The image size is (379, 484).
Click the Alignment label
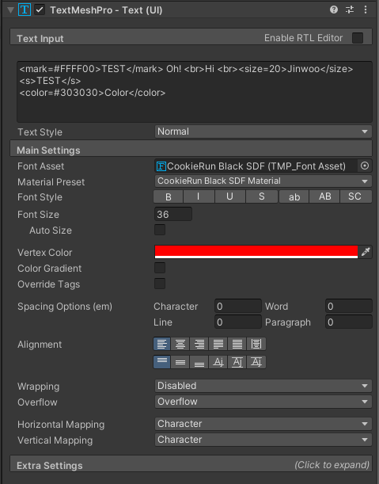40,345
